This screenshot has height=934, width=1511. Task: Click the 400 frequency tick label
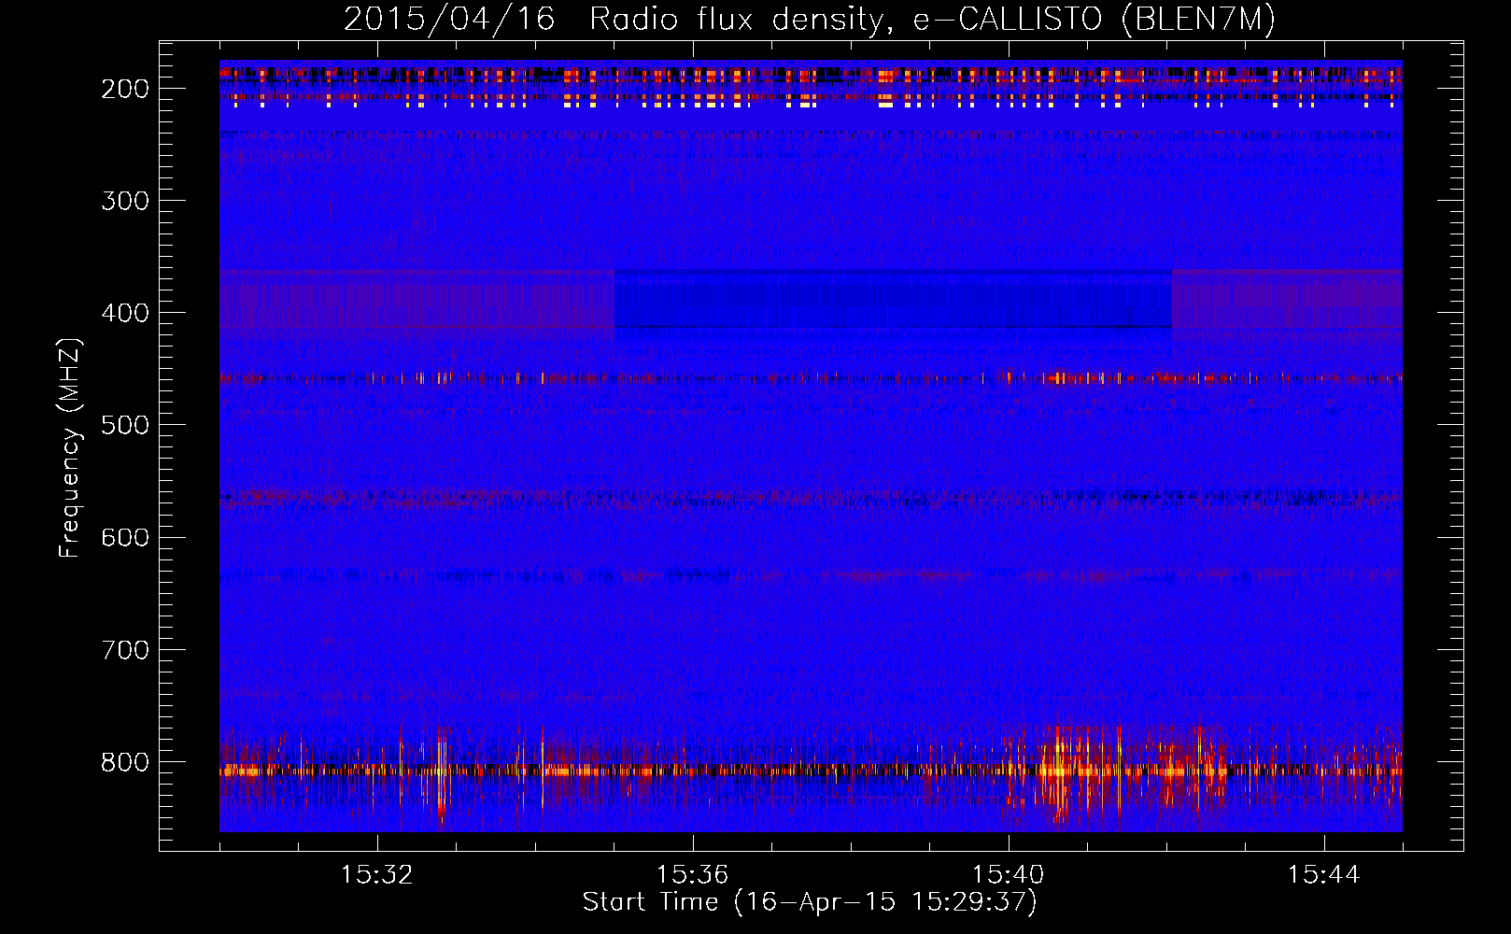pyautogui.click(x=125, y=313)
